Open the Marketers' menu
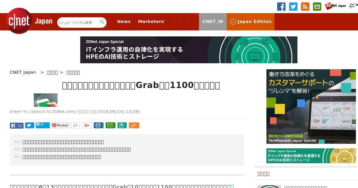Screen dimensions: 358x188 pyautogui.click(x=152, y=21)
